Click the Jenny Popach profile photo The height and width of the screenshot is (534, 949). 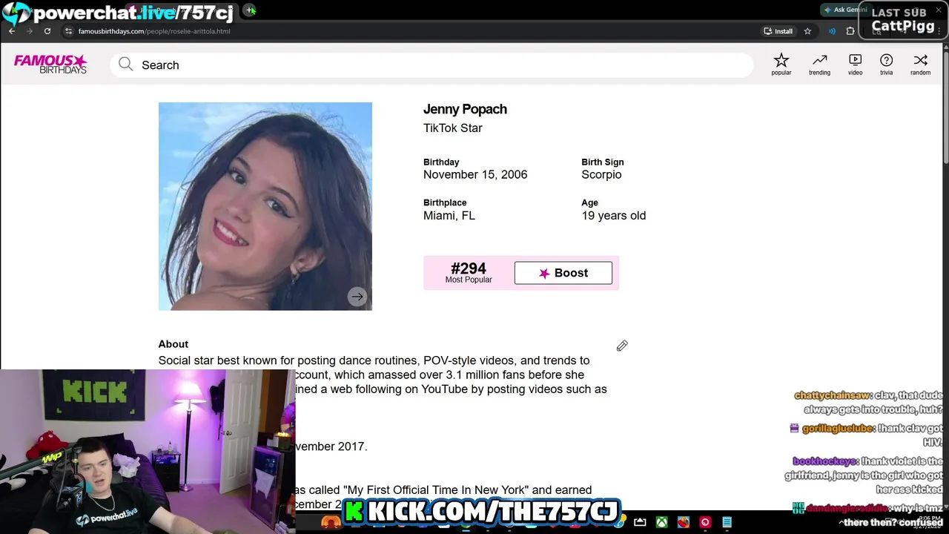[265, 206]
